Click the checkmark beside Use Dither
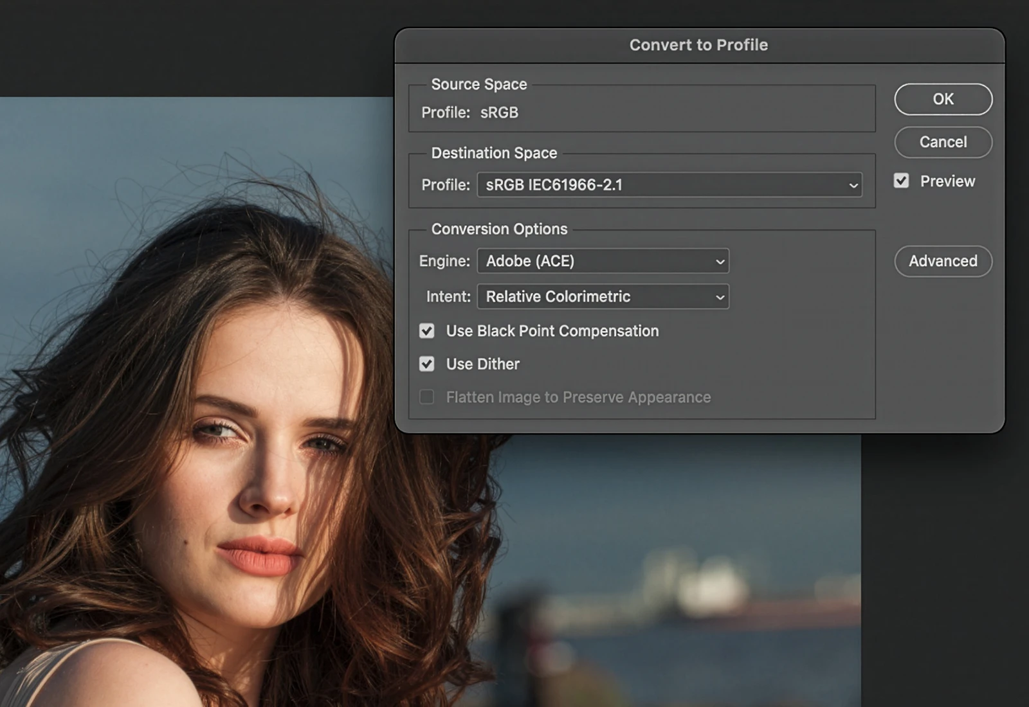Screen dimensions: 1029x707 427,364
